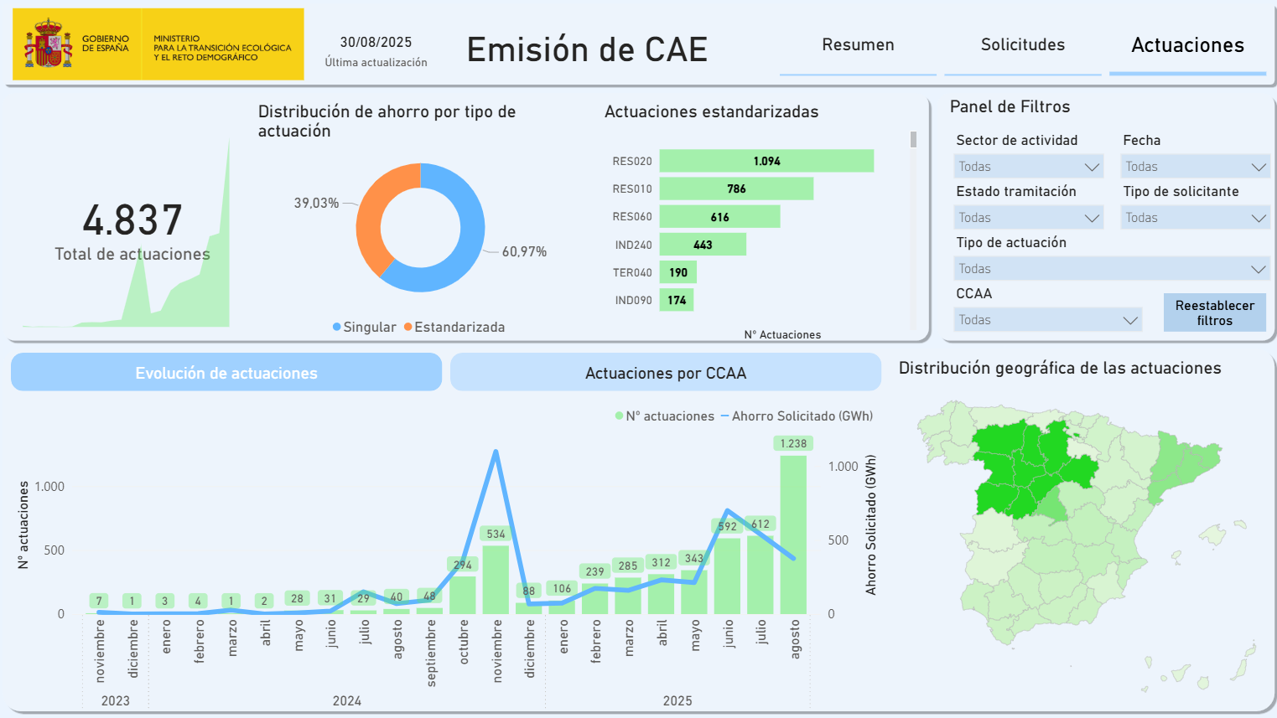Click the IND240 bar showing 443
Image resolution: width=1277 pixels, height=718 pixels.
pyautogui.click(x=703, y=245)
